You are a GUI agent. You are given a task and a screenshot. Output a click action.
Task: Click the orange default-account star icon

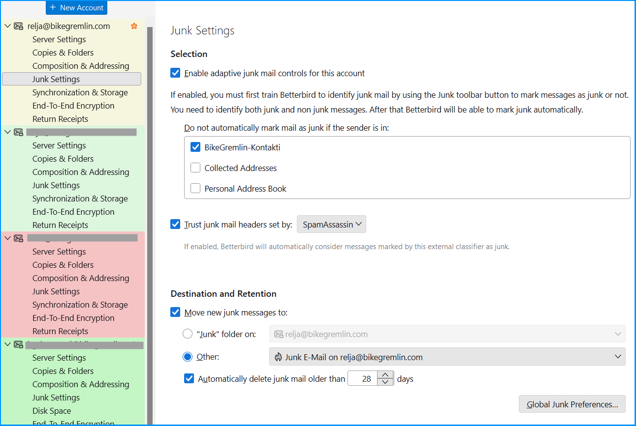(x=134, y=26)
